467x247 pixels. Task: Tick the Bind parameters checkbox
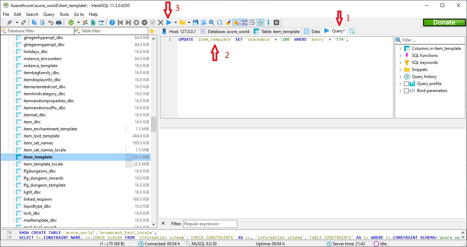tap(407, 91)
